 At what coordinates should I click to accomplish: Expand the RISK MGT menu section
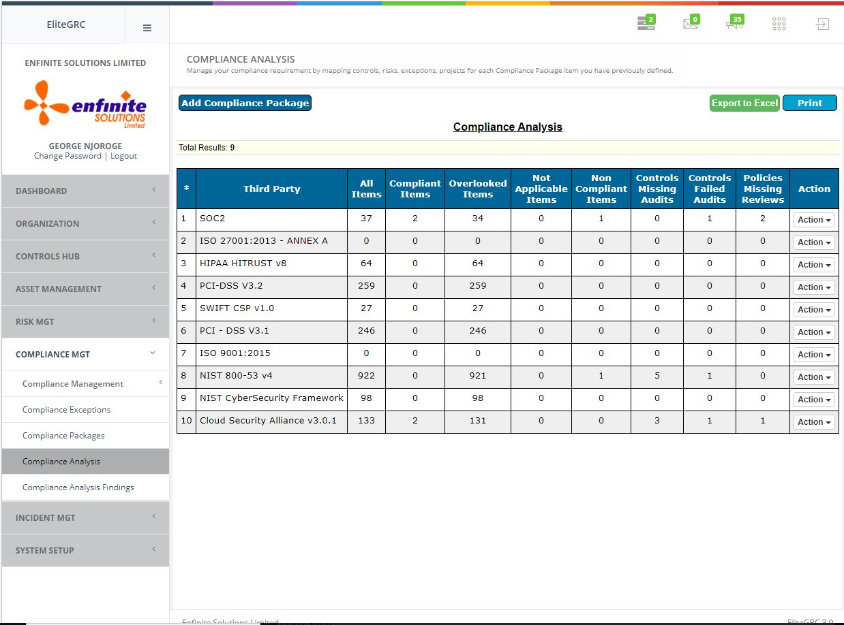click(85, 321)
